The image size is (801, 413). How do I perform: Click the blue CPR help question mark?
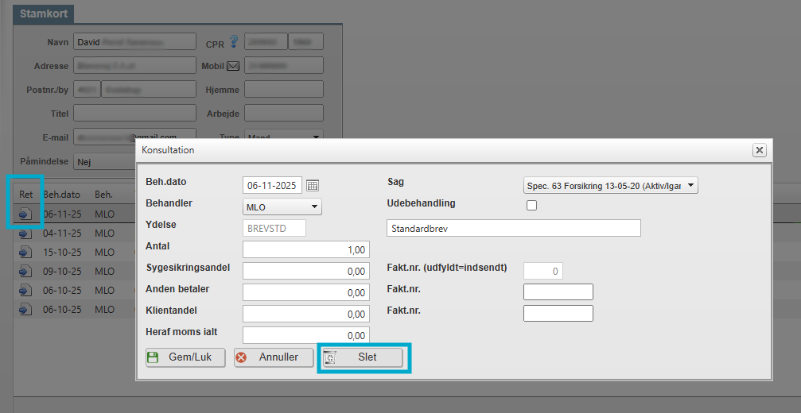pos(234,42)
